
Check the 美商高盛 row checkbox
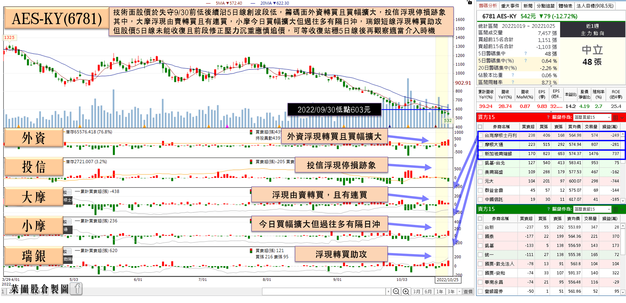[x=480, y=172]
